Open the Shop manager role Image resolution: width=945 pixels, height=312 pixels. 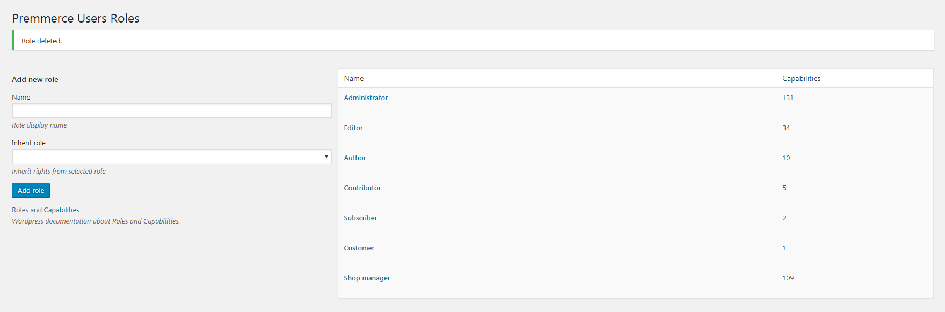click(367, 278)
